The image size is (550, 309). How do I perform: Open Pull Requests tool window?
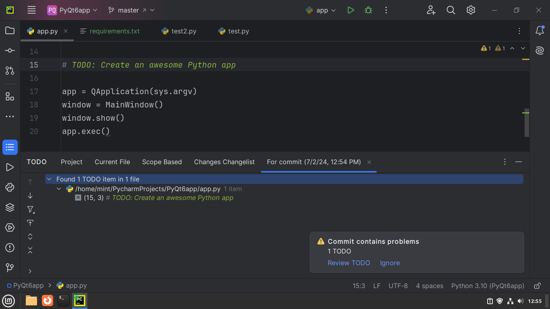(x=10, y=70)
